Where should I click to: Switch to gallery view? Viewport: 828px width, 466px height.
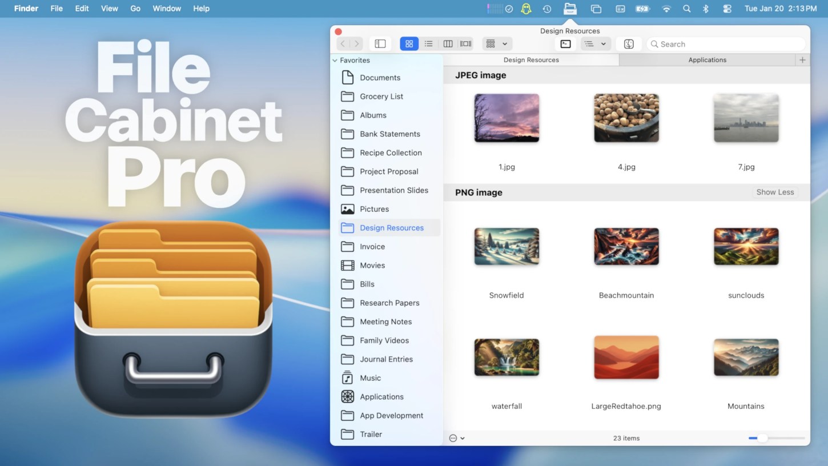coord(465,43)
